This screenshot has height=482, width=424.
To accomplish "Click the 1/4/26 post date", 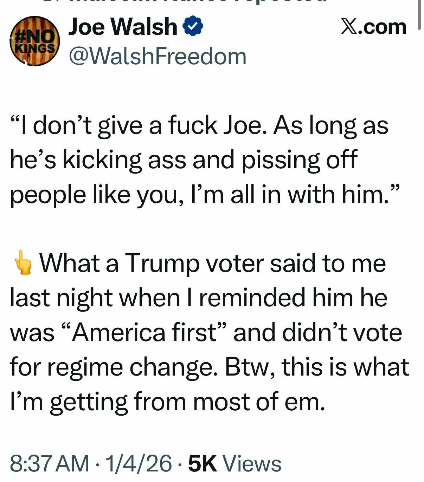I will tap(139, 463).
